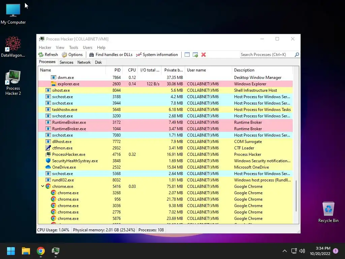Collapse the chrome.exe process tree
Screen dimensions: 345x259
(42, 186)
